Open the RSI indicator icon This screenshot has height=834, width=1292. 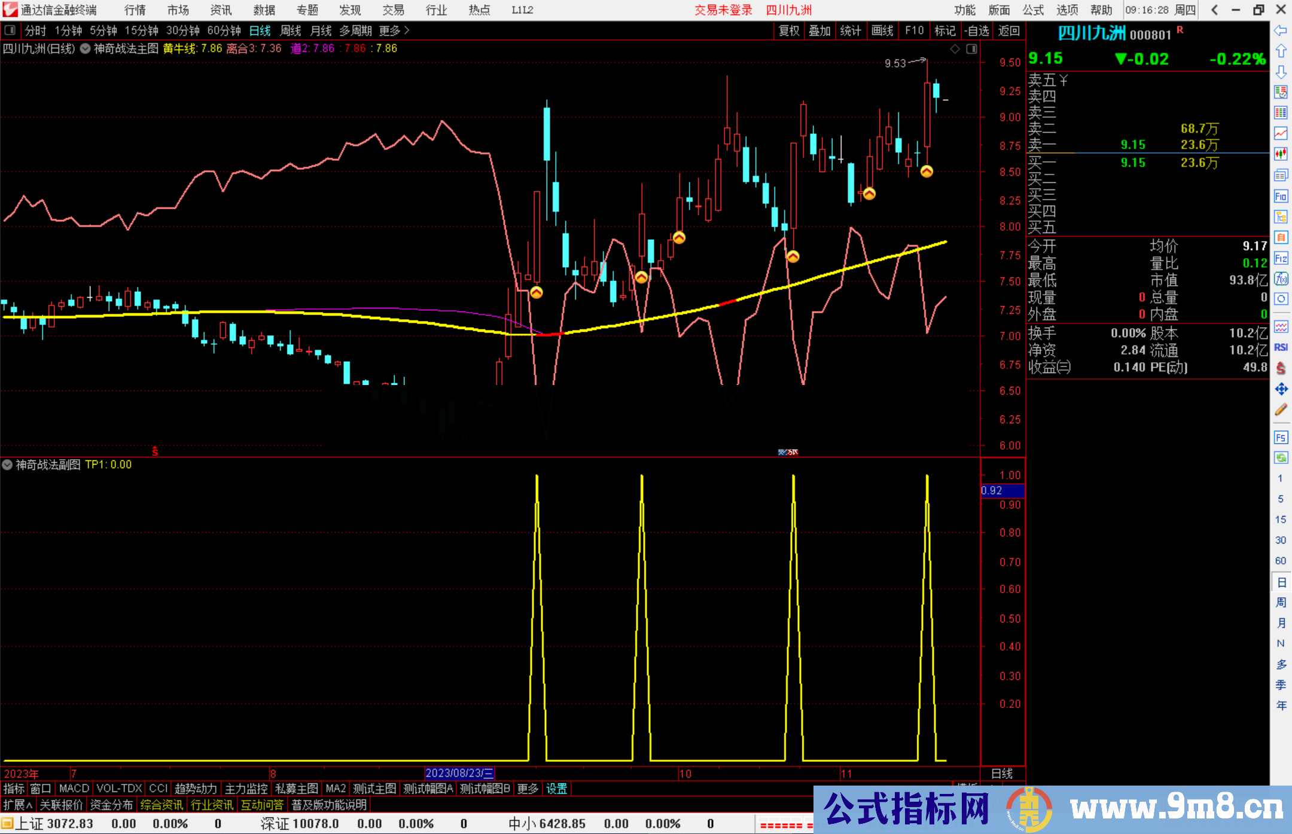click(x=1281, y=347)
